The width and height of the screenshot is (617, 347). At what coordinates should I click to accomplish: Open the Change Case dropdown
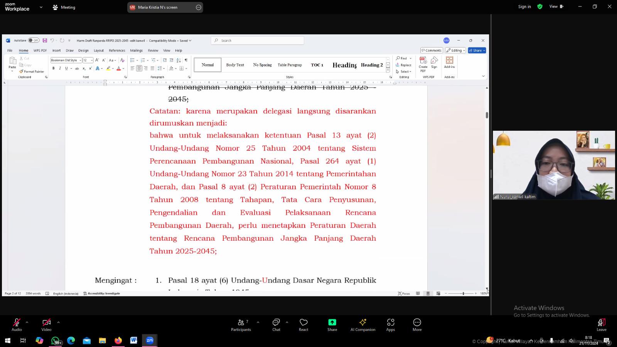pos(112,60)
